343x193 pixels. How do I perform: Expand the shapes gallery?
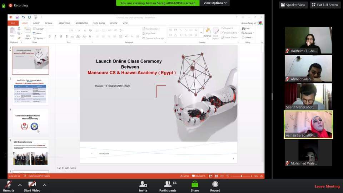[x=201, y=33]
